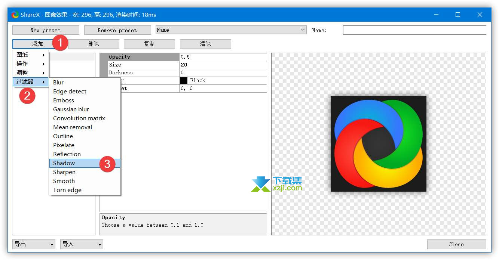Click the Close button at bottom right

[456, 244]
